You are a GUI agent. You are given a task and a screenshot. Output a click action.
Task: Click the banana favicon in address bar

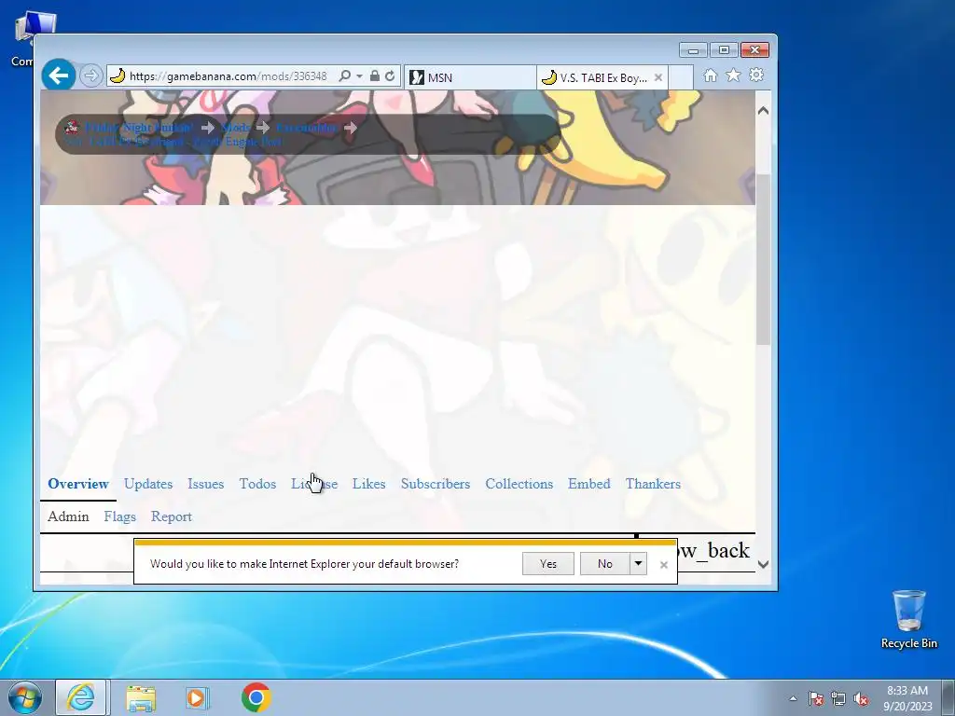(x=118, y=76)
